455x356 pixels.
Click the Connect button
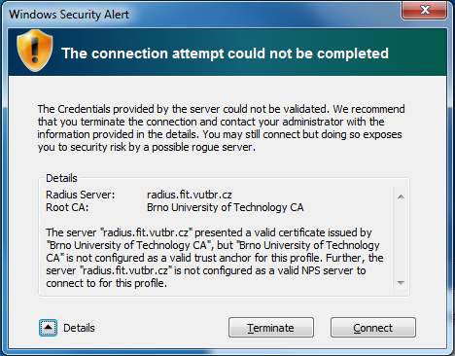tap(373, 328)
